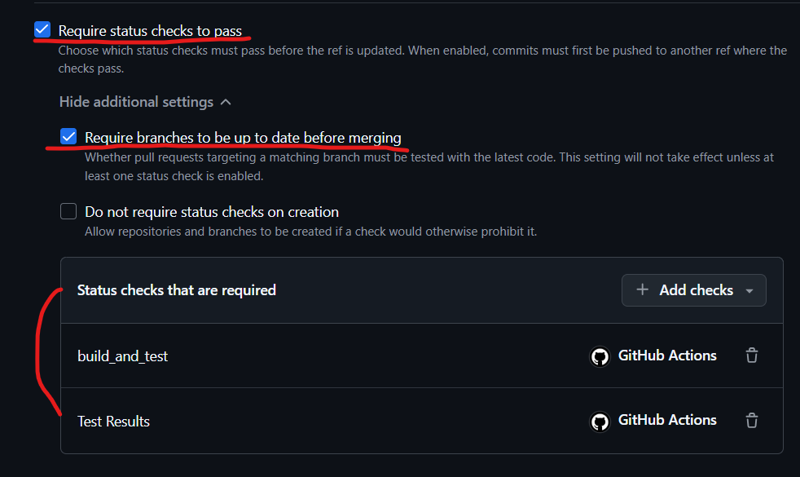
Task: Click the GitHub logo beside build_and_test
Action: click(600, 356)
